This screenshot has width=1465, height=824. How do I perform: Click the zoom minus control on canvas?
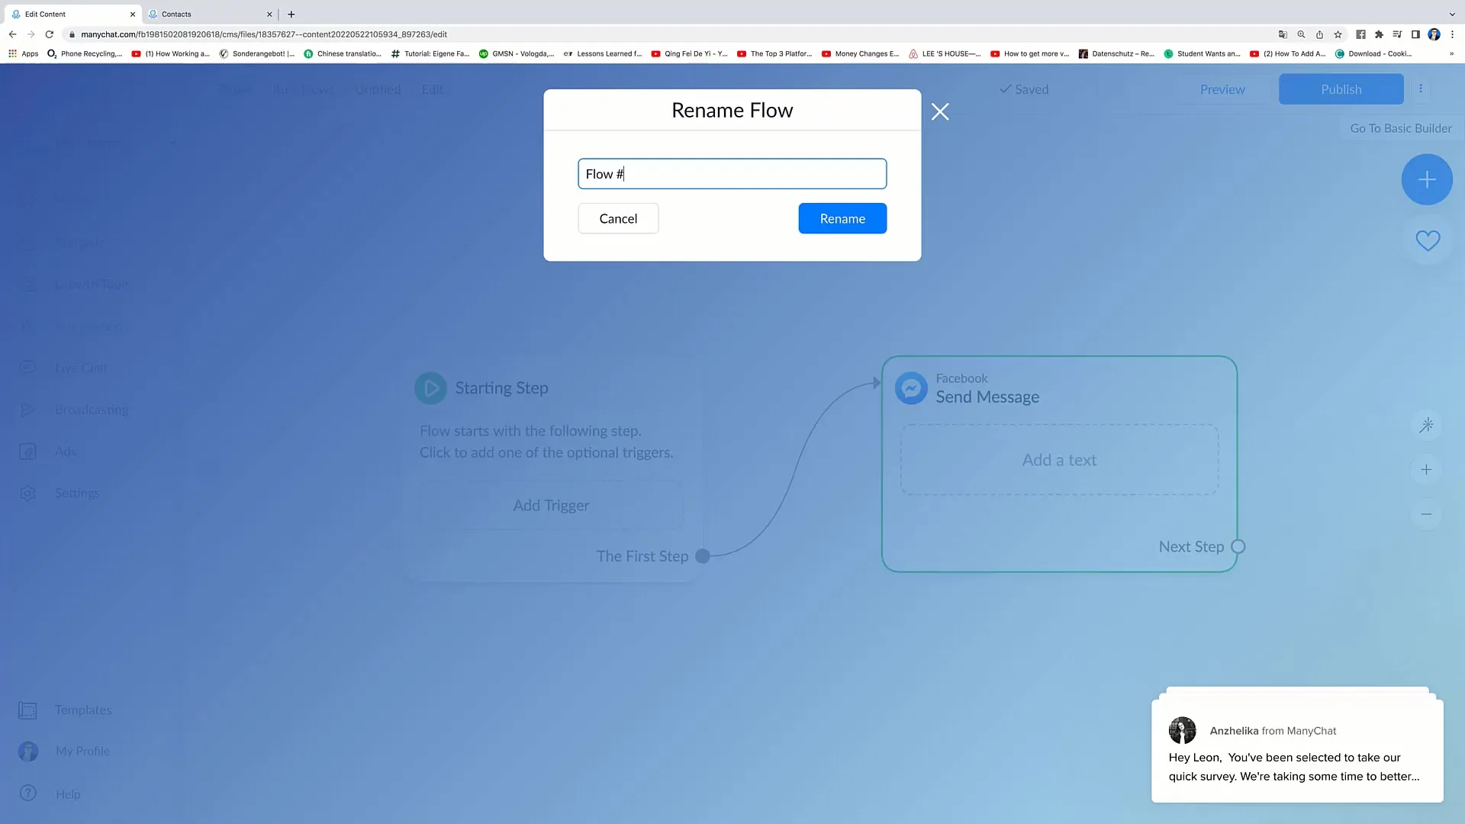pyautogui.click(x=1426, y=513)
